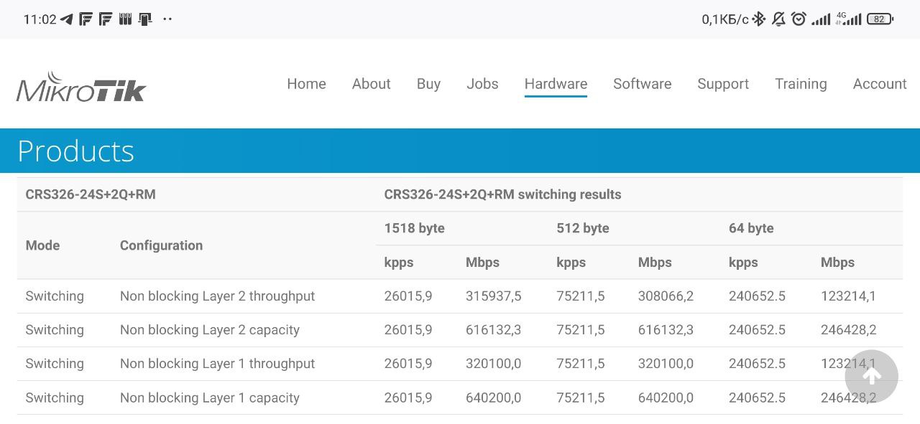
Task: Tap the alarm clock status icon
Action: click(799, 19)
